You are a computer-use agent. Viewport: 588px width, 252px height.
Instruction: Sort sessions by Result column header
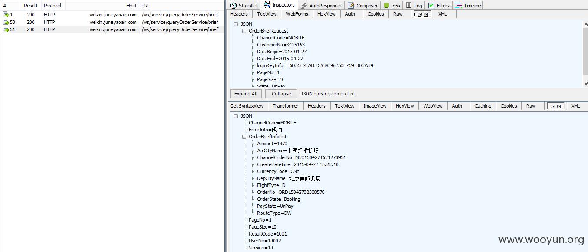[x=30, y=6]
